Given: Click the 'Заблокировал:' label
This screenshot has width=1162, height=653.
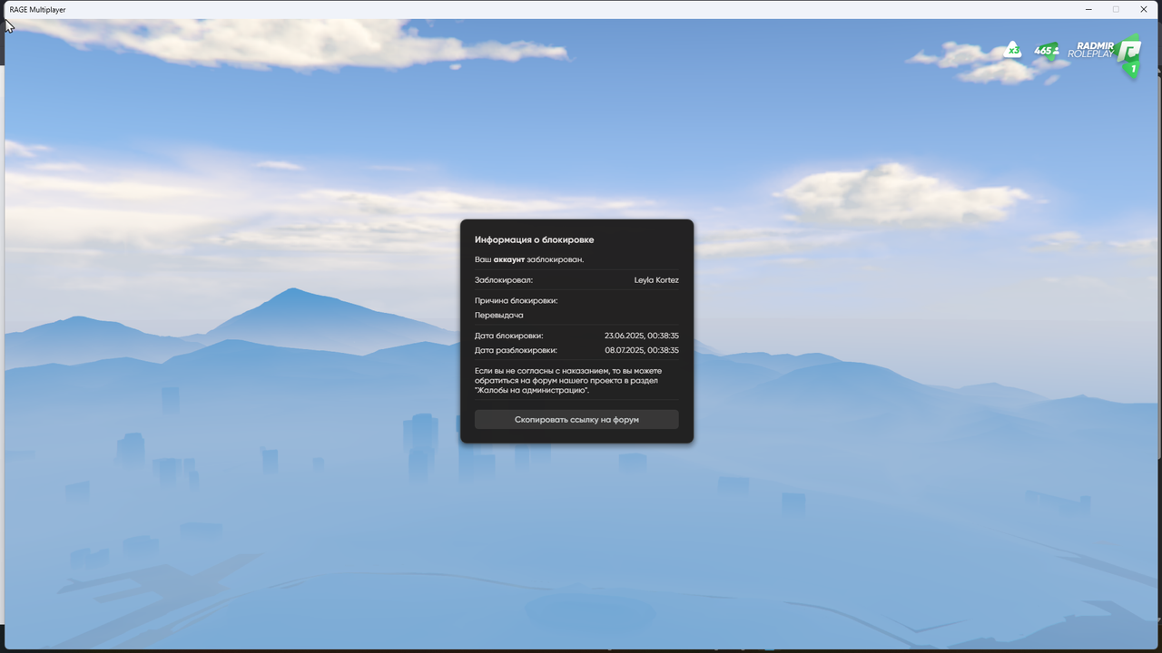Looking at the screenshot, I should pos(504,280).
